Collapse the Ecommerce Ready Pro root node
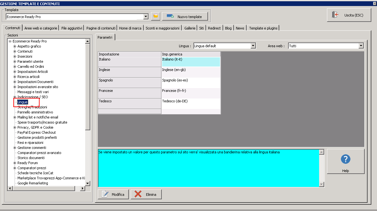The height and width of the screenshot is (211, 377). (10, 41)
